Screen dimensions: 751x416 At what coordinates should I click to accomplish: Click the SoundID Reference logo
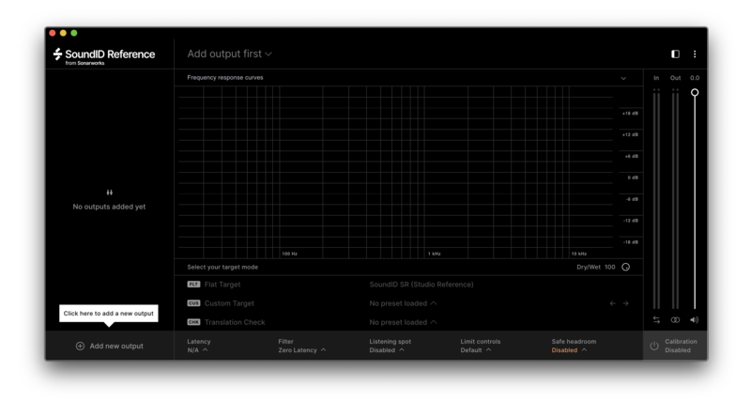point(104,55)
